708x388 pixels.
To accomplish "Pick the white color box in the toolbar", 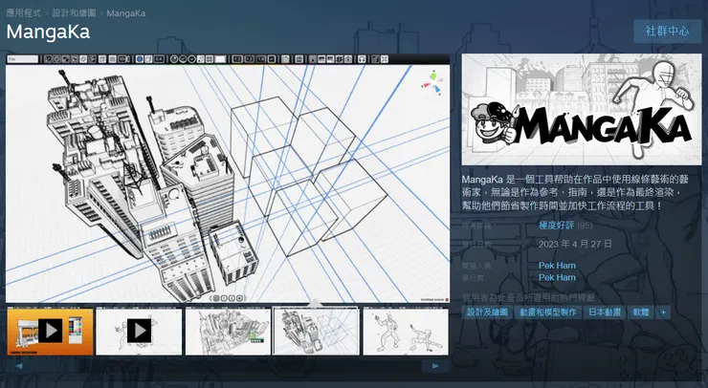I will point(221,59).
